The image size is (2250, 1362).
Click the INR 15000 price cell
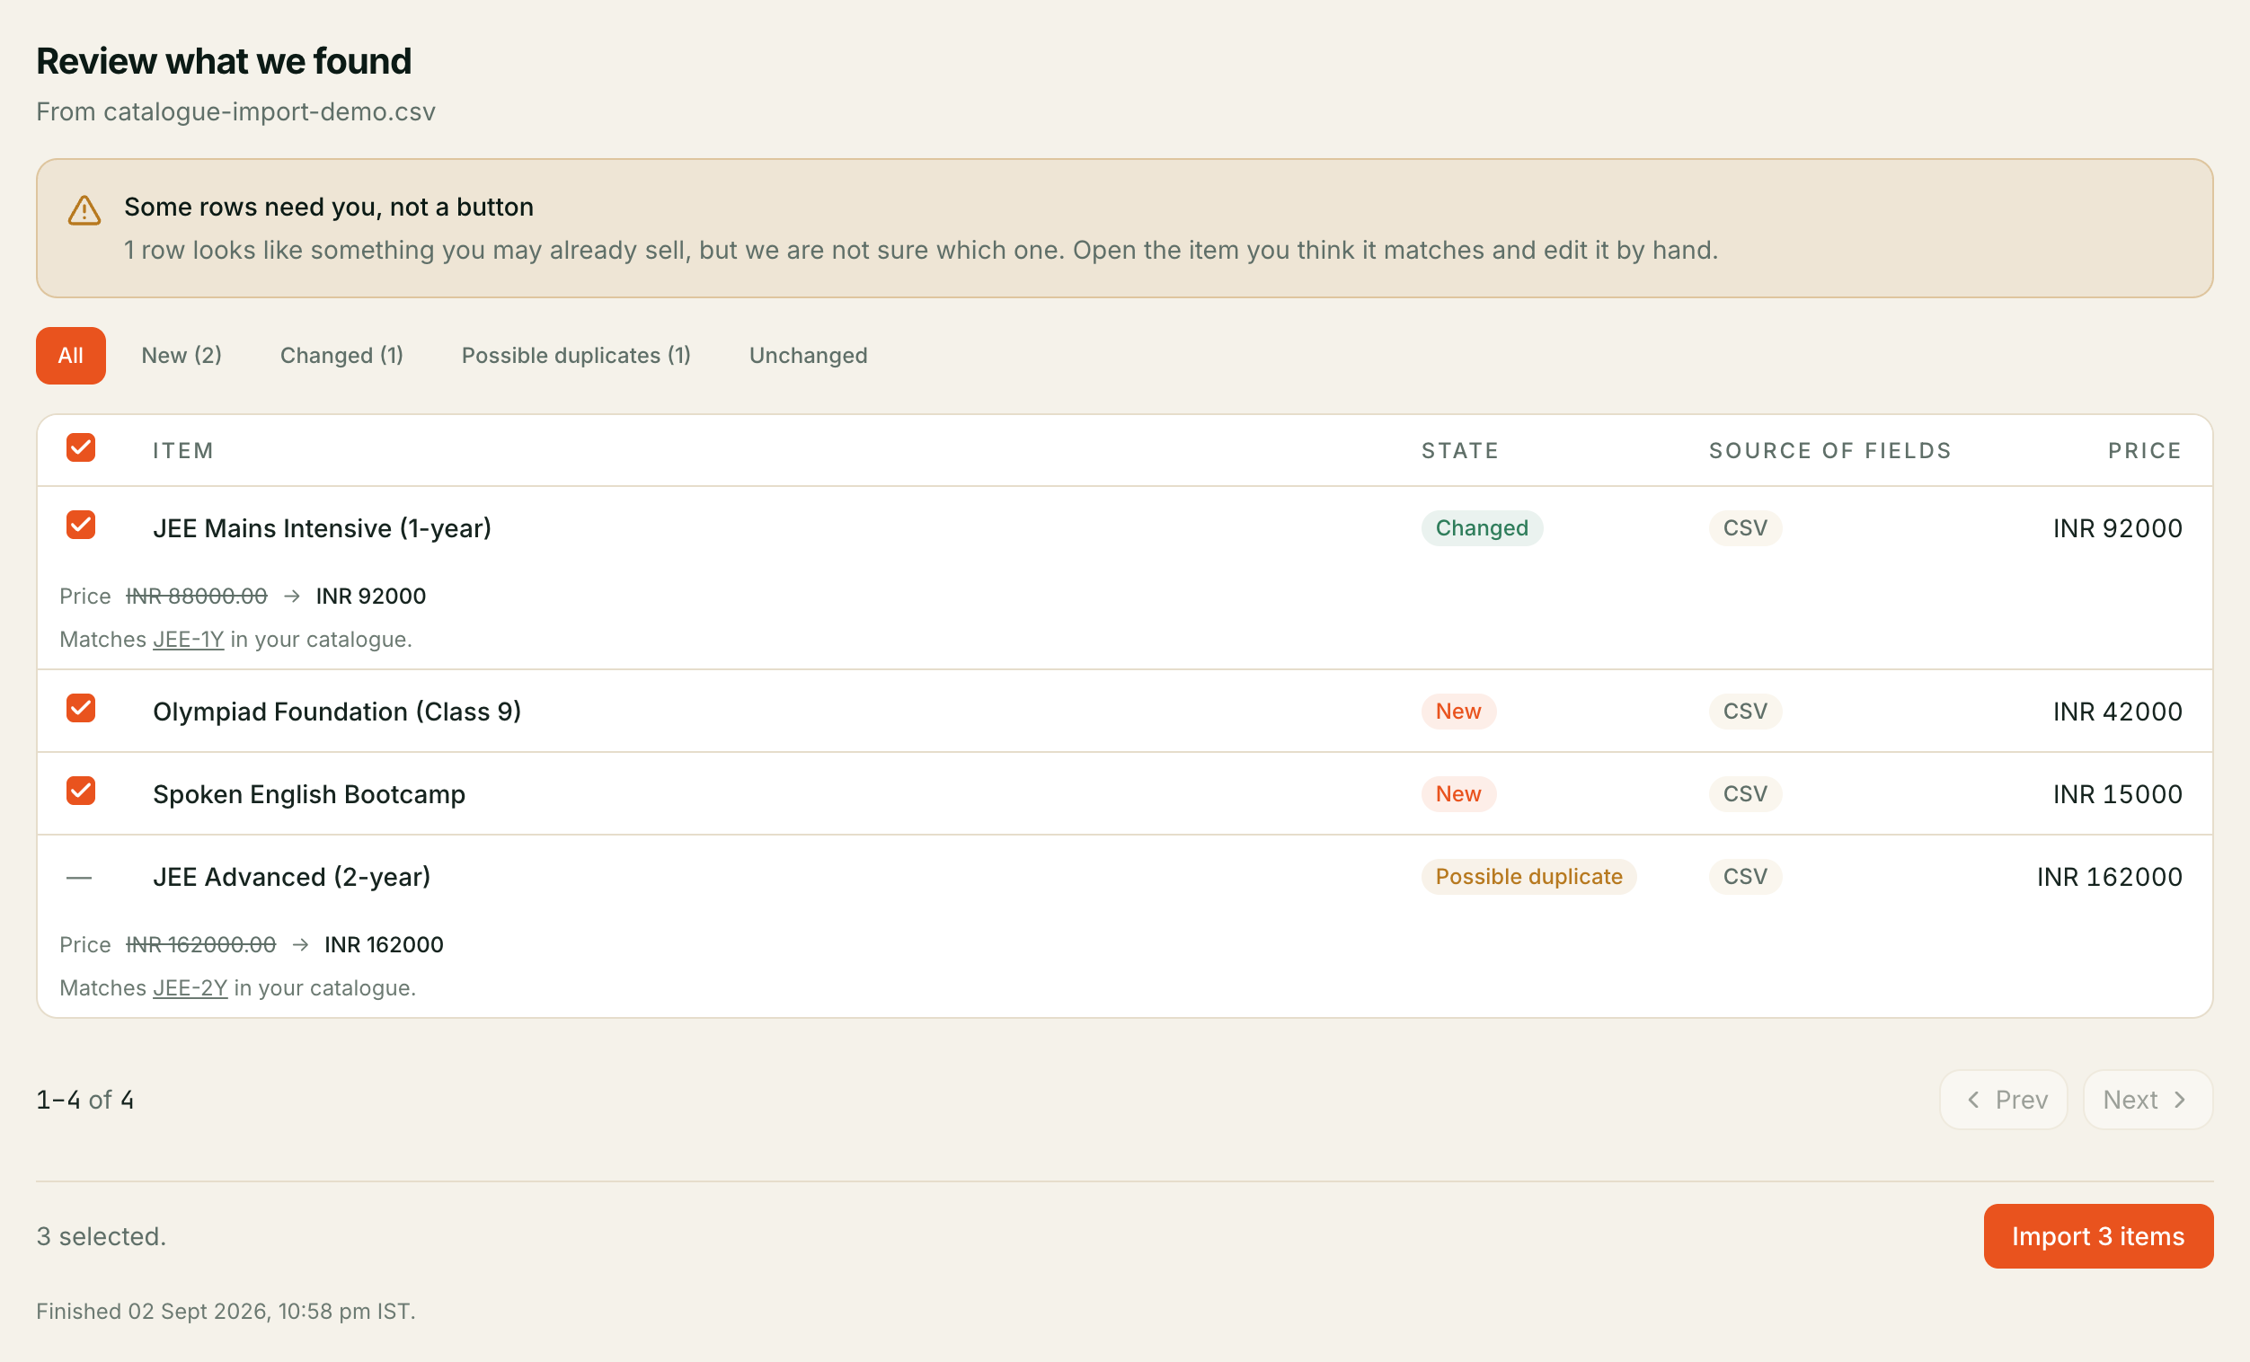(2118, 794)
